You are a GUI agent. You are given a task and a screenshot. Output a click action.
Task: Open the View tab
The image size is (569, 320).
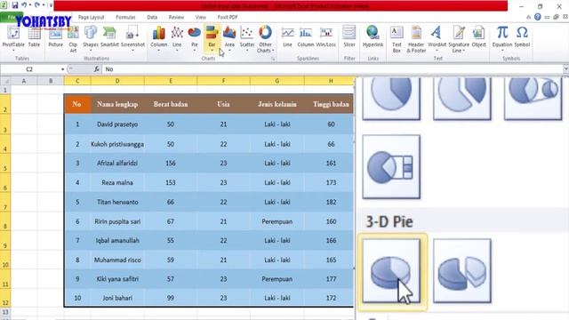coord(201,17)
